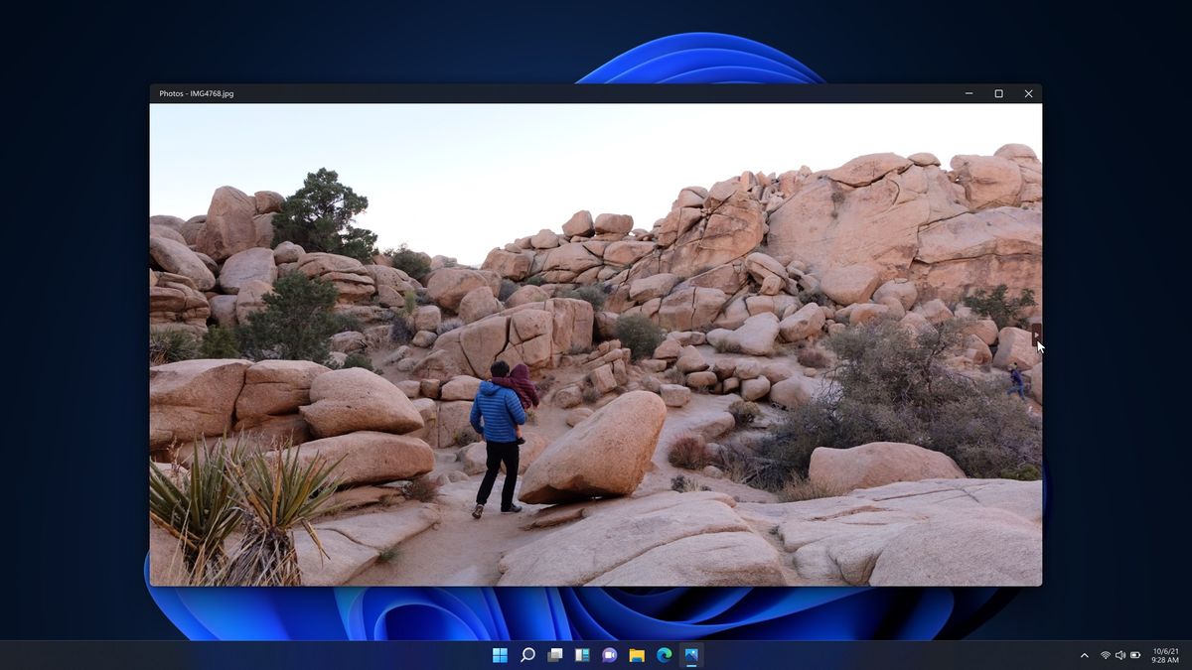Expand the hidden system tray icons
1192x670 pixels.
click(x=1085, y=655)
